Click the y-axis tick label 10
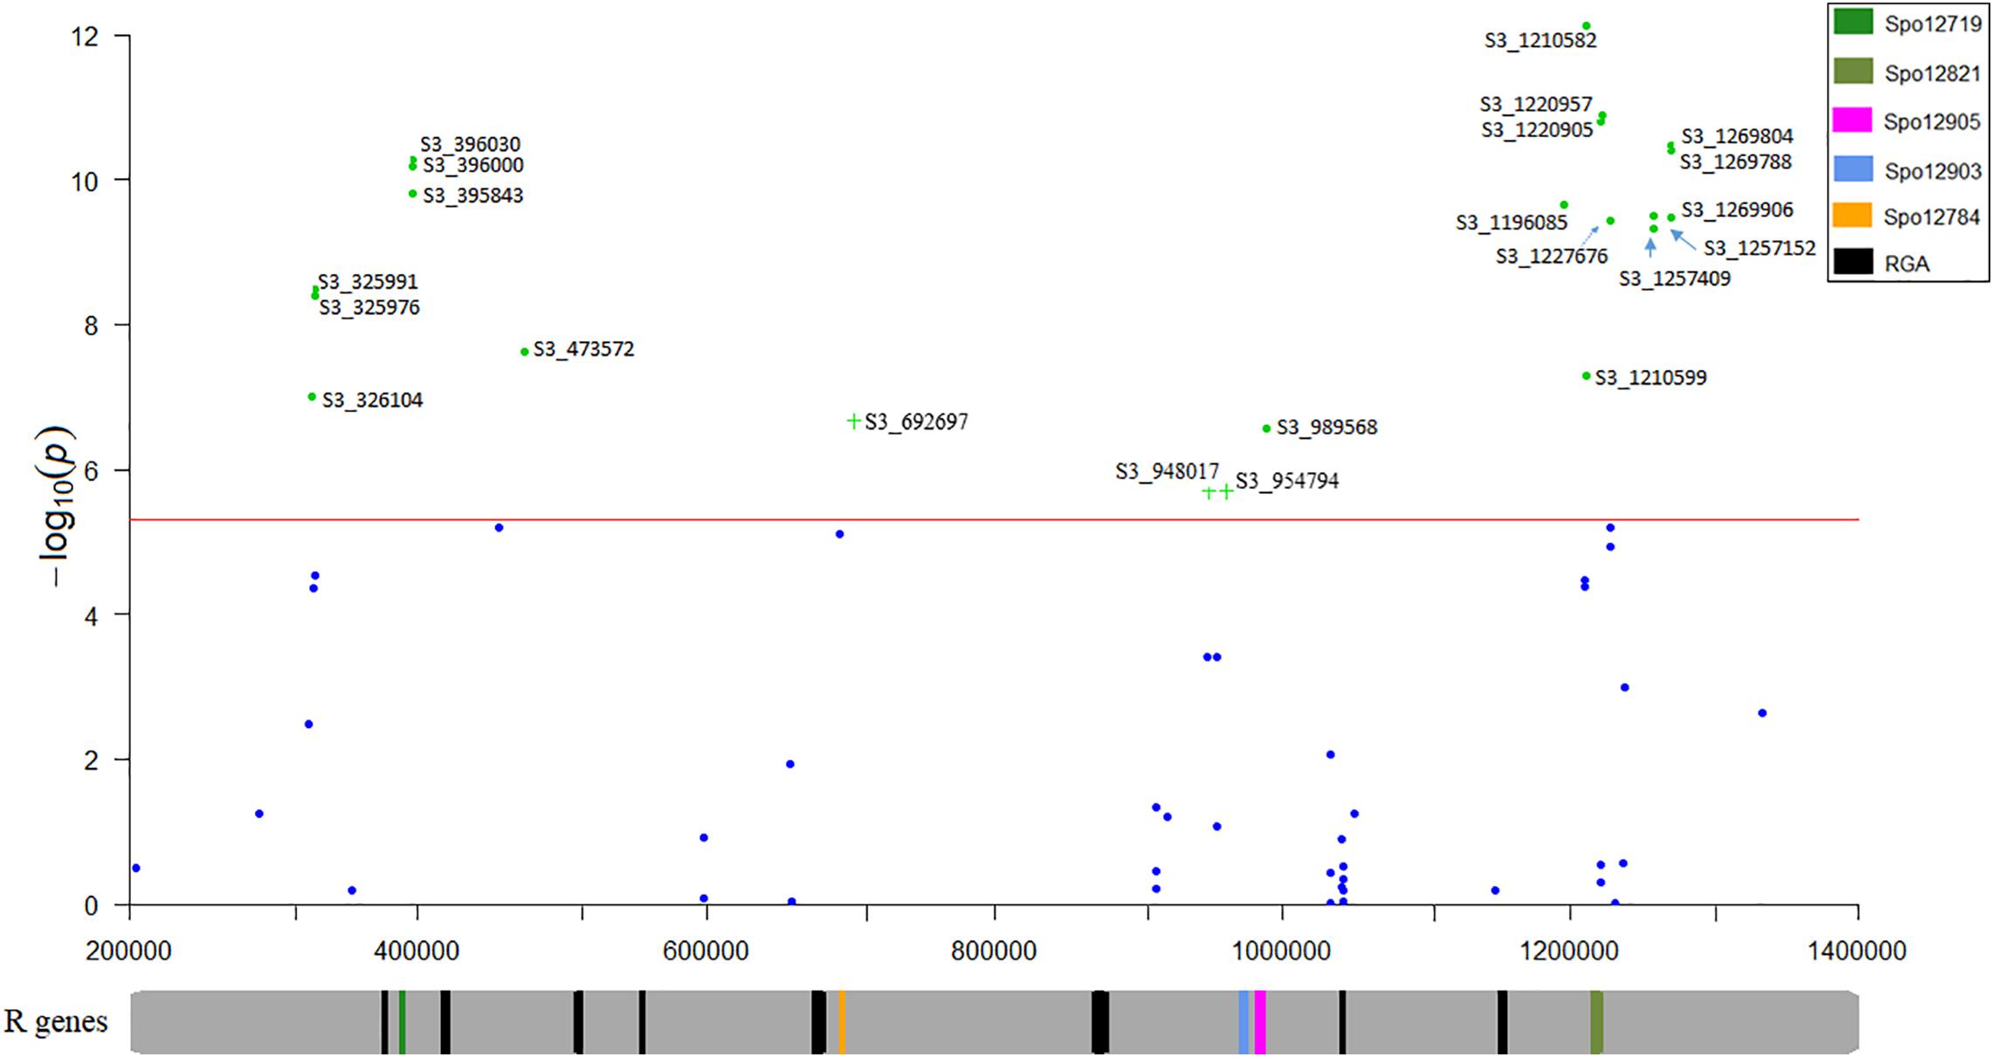The height and width of the screenshot is (1057, 1993). pyautogui.click(x=86, y=182)
